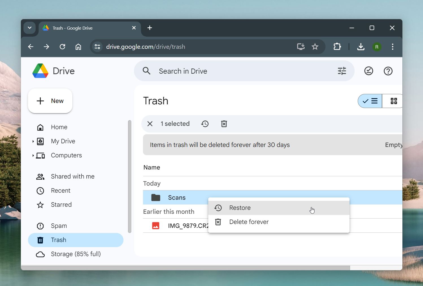The width and height of the screenshot is (423, 286).
Task: Open the Chrome three-dot menu
Action: tap(392, 47)
